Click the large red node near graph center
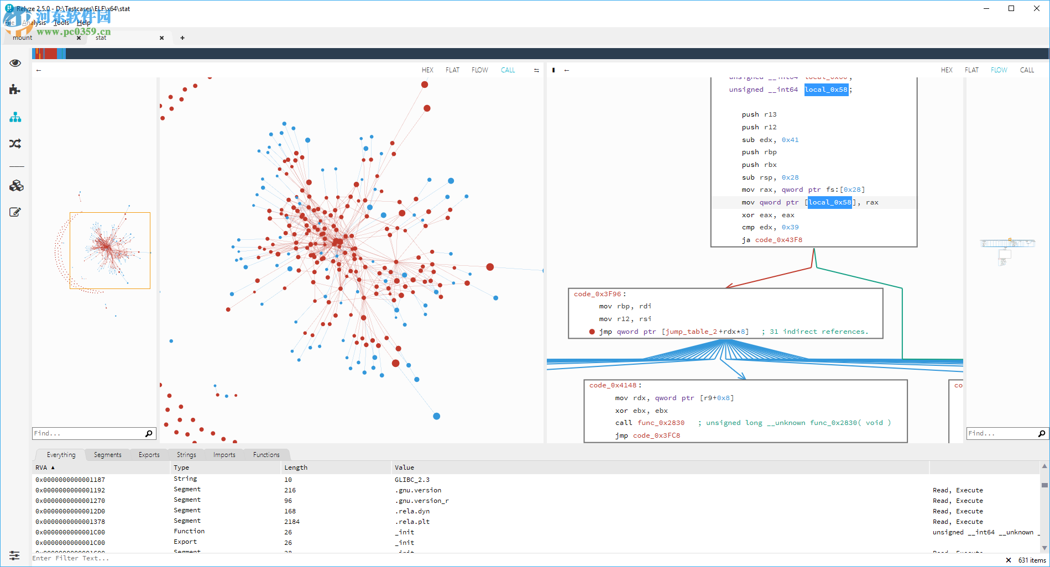Screen dimensions: 1050x567 [338, 242]
